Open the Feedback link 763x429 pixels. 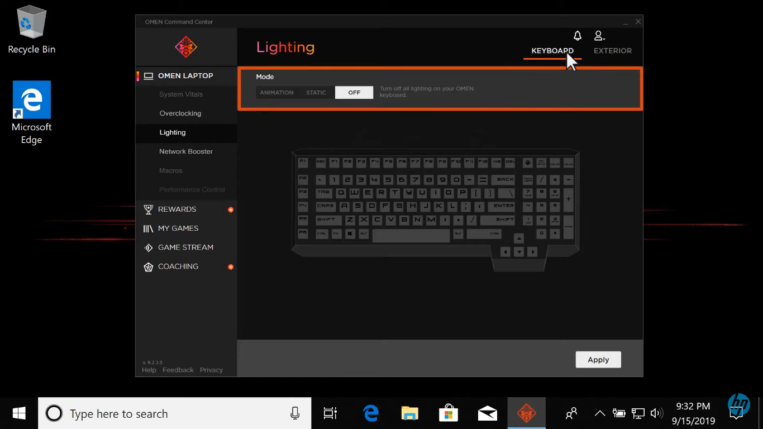(178, 370)
